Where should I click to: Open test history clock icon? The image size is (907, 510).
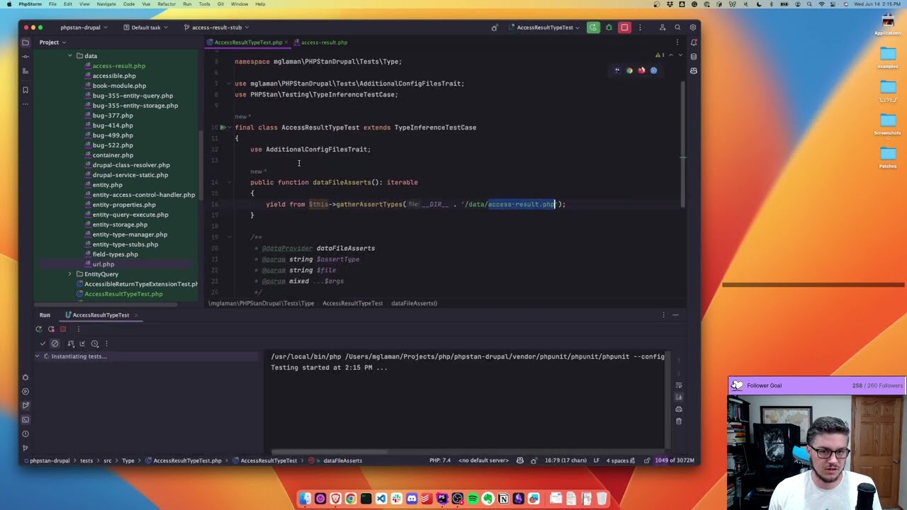point(94,344)
